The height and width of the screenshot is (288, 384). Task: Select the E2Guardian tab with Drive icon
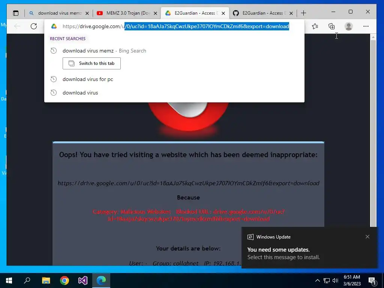[x=195, y=13]
